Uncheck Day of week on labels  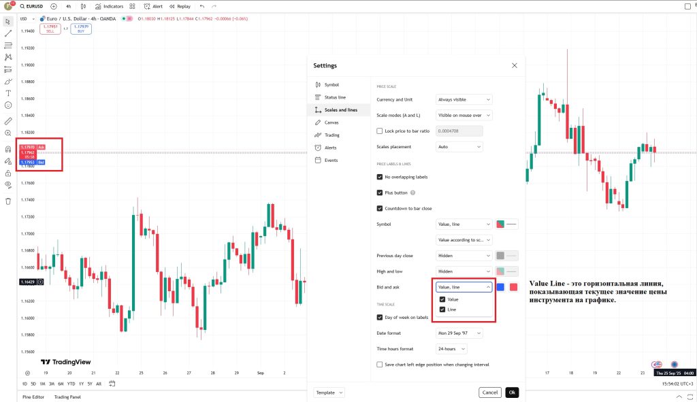click(380, 317)
